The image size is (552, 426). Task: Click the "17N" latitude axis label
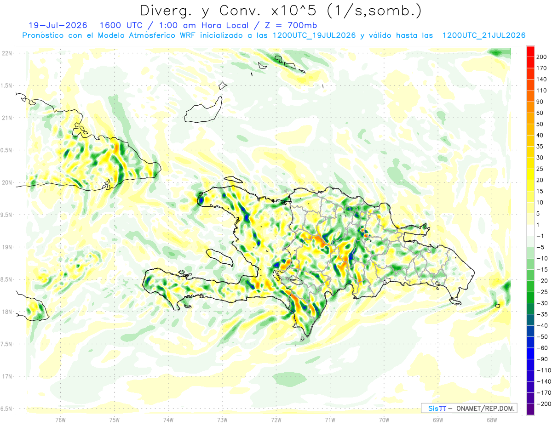click(x=6, y=376)
